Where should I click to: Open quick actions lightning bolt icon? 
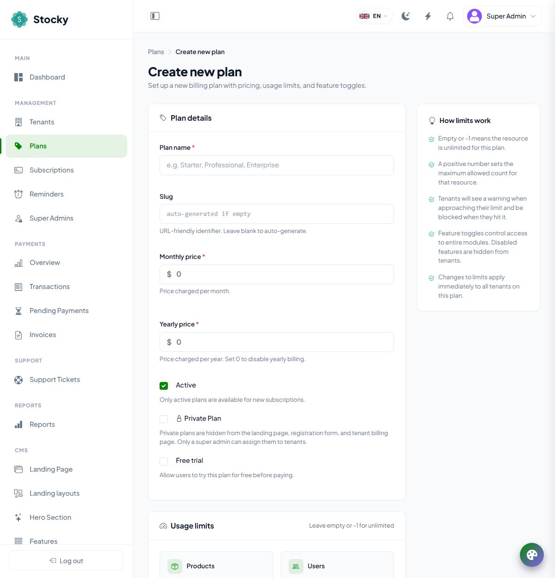pos(428,16)
